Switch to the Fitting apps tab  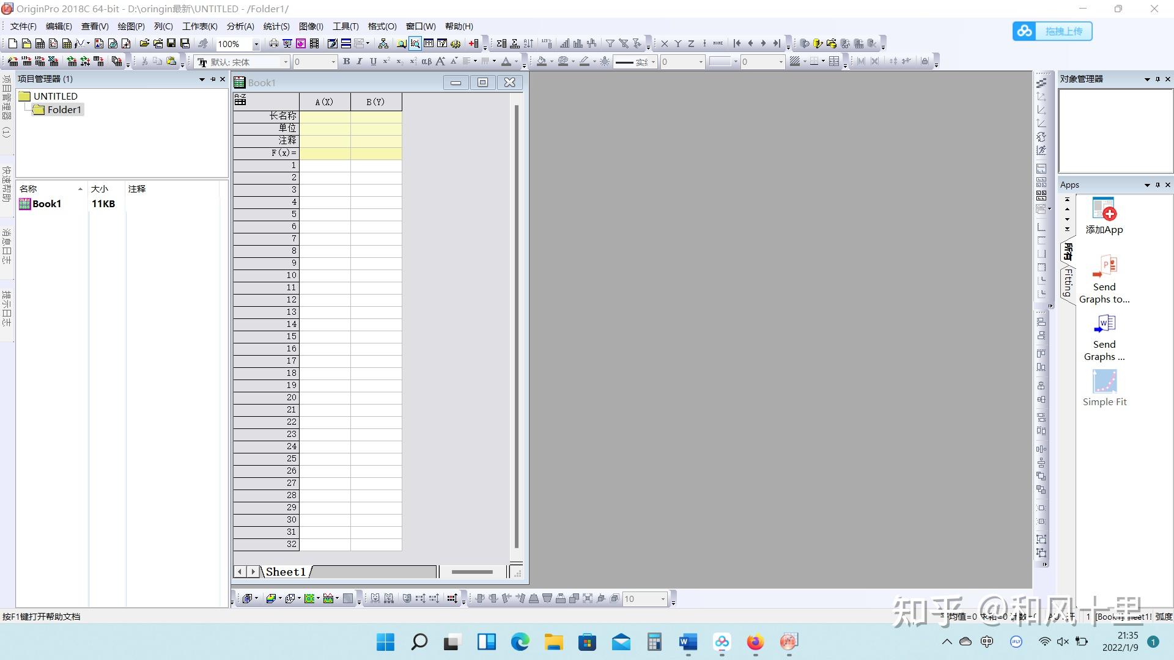click(1068, 282)
